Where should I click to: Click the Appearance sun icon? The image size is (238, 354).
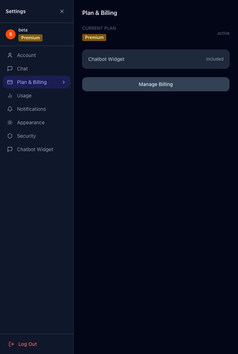[x=10, y=122]
